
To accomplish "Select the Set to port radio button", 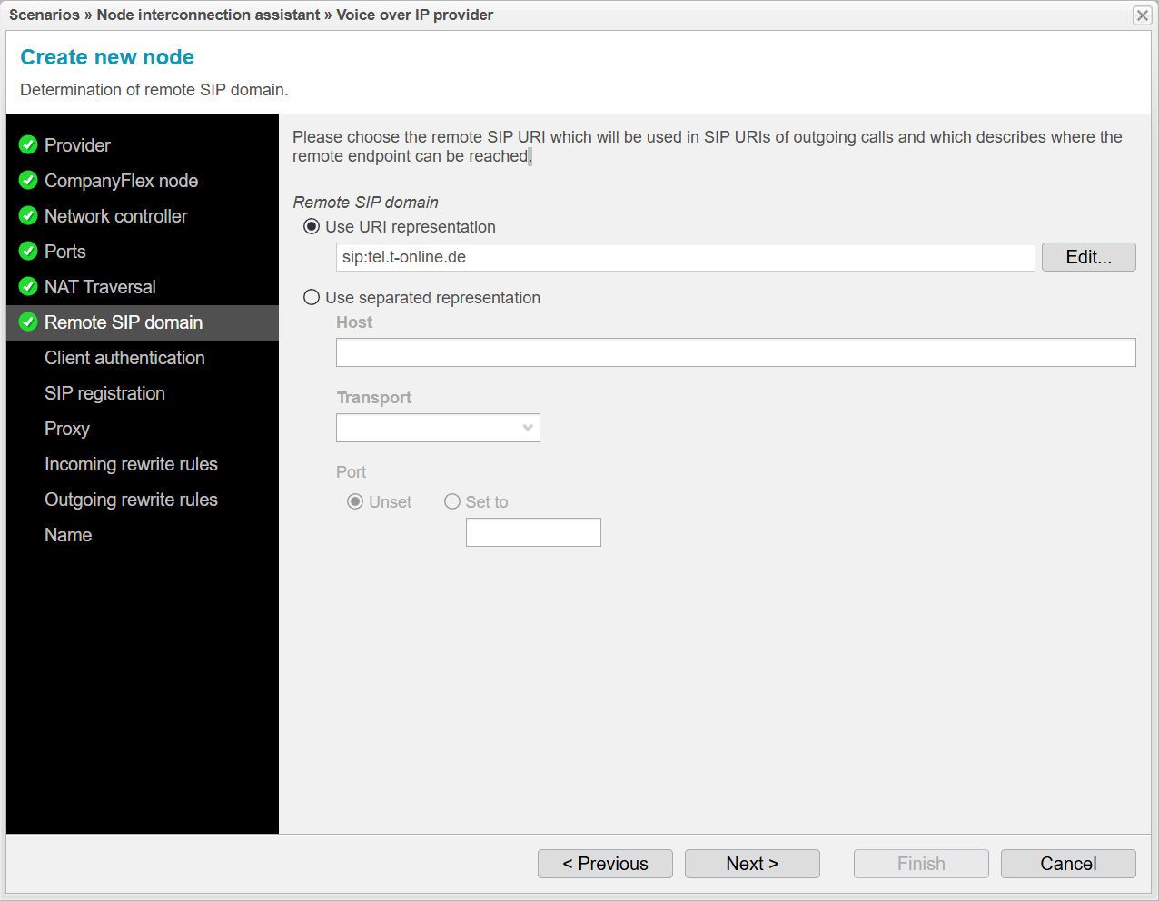I will point(452,502).
